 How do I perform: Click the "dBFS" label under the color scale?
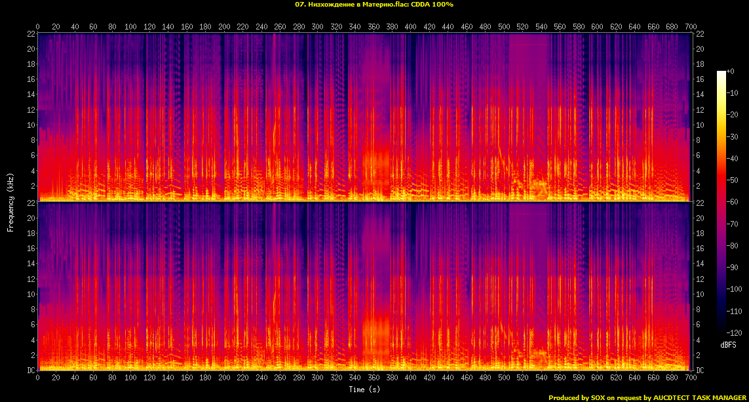pyautogui.click(x=729, y=345)
